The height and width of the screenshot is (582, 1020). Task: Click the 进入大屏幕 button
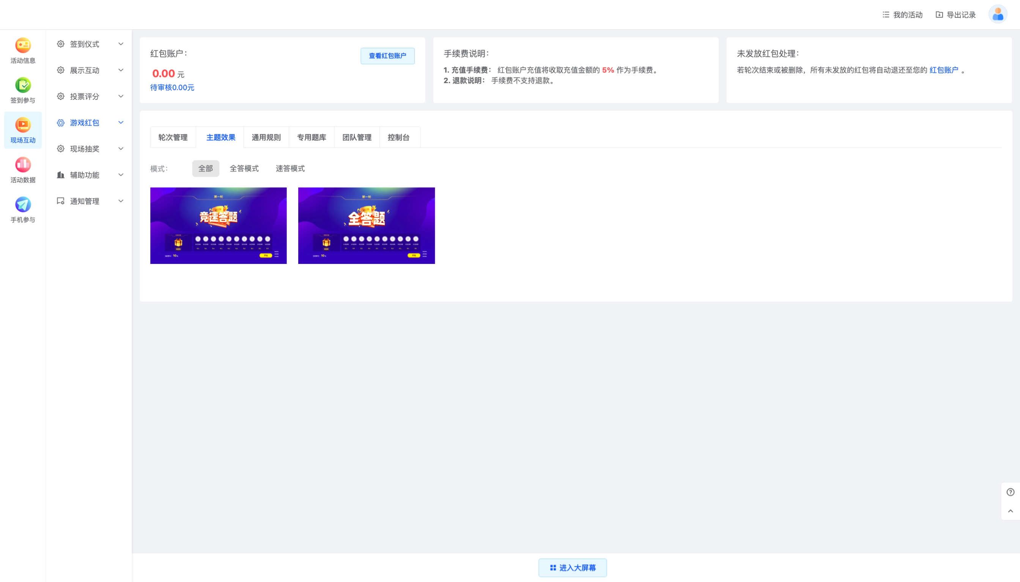pos(572,568)
